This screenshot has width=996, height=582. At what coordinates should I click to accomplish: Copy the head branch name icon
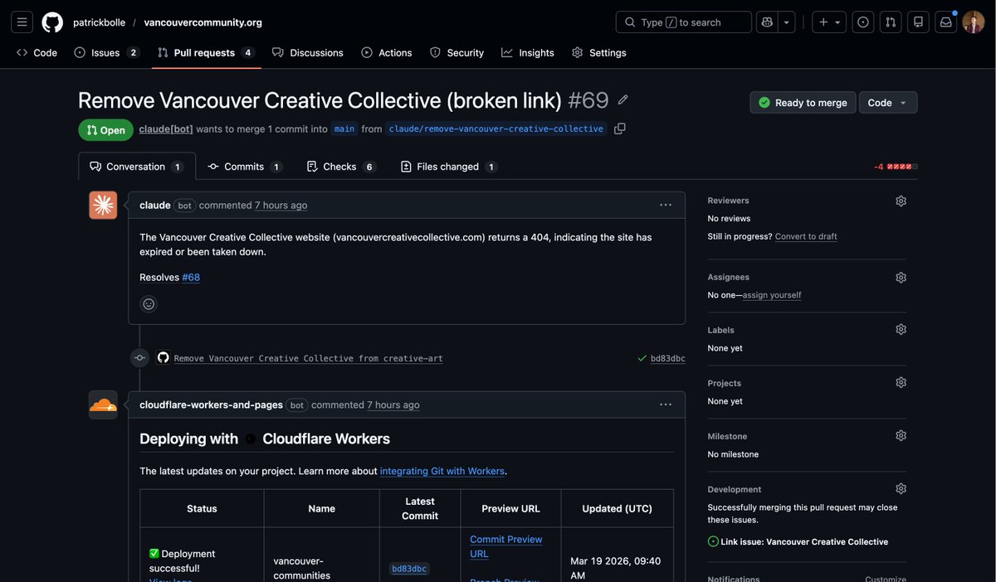coord(620,129)
